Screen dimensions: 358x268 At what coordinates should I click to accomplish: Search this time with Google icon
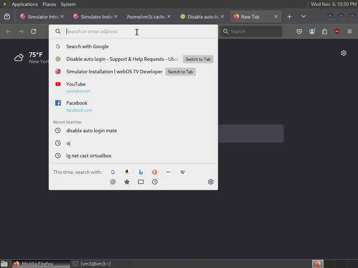pyautogui.click(x=113, y=172)
